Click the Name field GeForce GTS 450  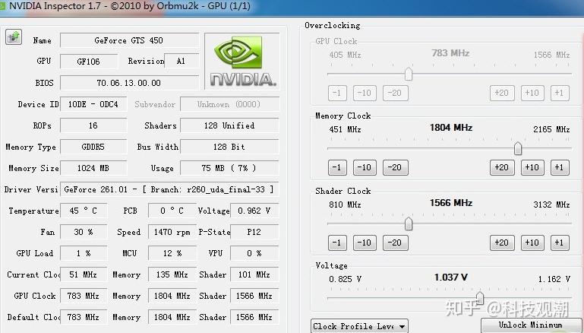click(x=129, y=40)
